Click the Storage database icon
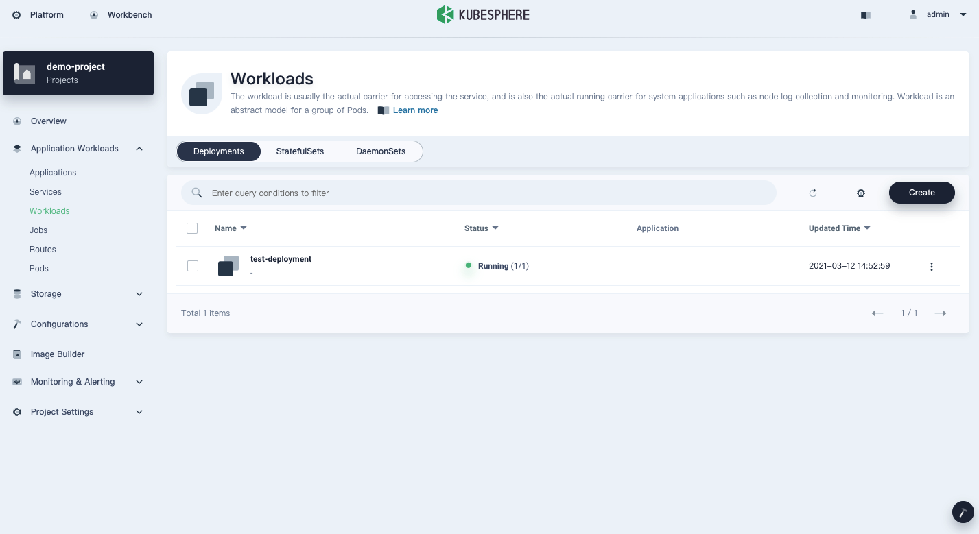 pyautogui.click(x=17, y=294)
